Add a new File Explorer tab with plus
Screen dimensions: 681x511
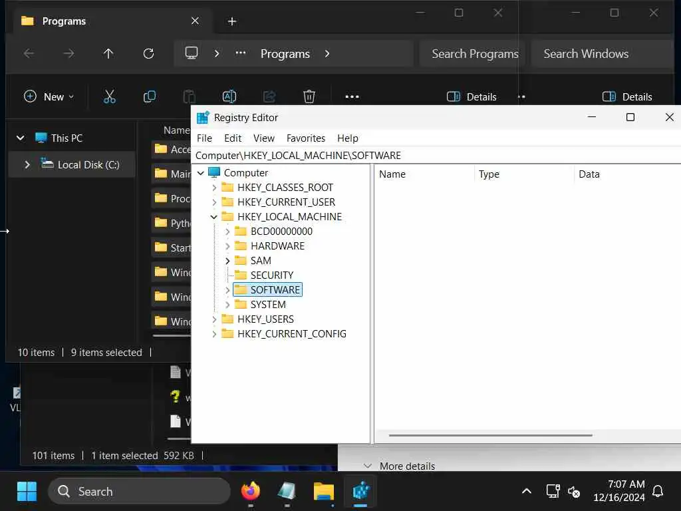pyautogui.click(x=232, y=21)
